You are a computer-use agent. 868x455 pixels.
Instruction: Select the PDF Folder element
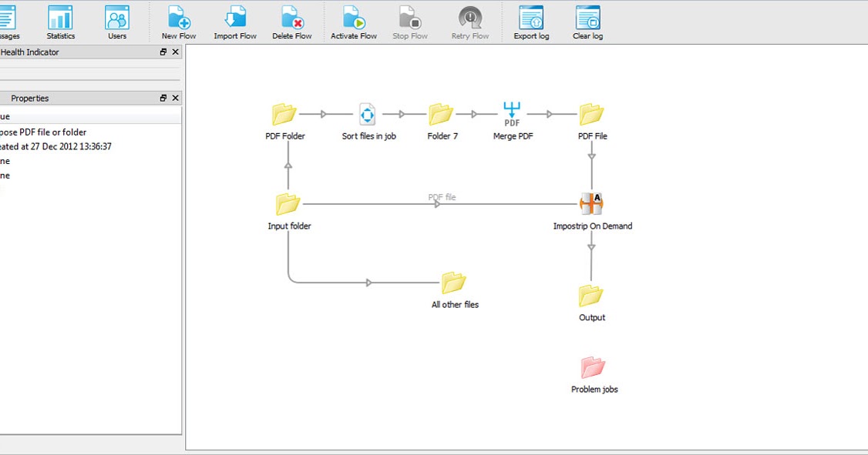tap(285, 112)
